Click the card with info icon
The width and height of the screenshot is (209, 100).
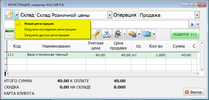coord(132,34)
